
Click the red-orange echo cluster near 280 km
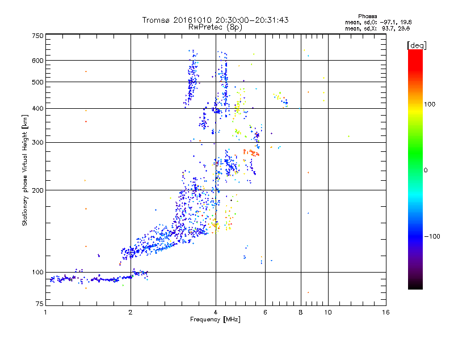pyautogui.click(x=251, y=152)
